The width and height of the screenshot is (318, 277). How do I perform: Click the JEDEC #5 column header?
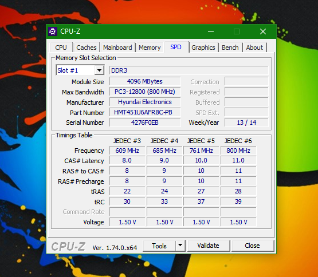click(x=201, y=141)
